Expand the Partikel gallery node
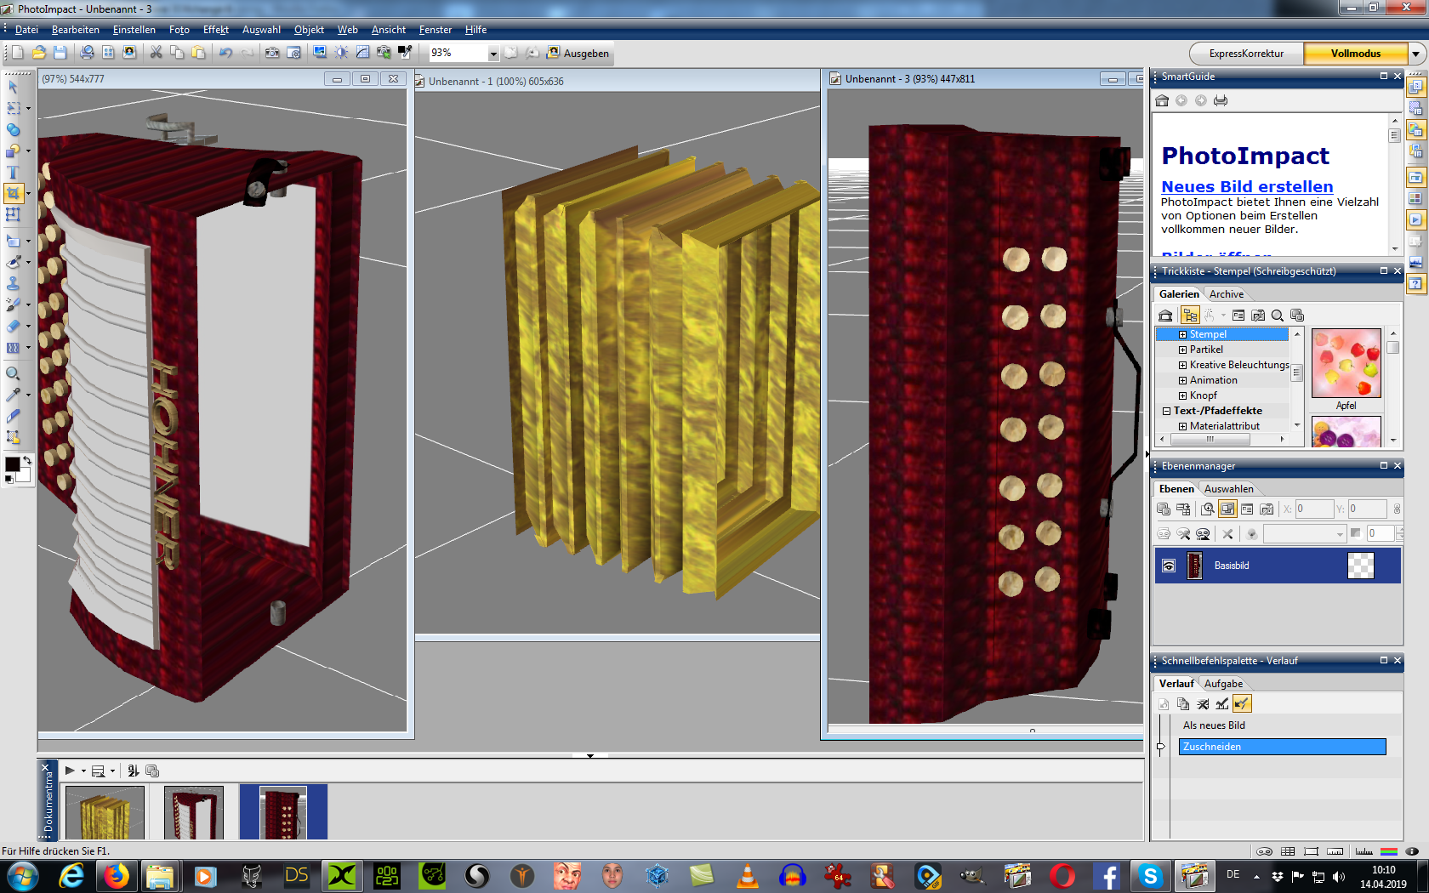1429x893 pixels. coord(1182,350)
